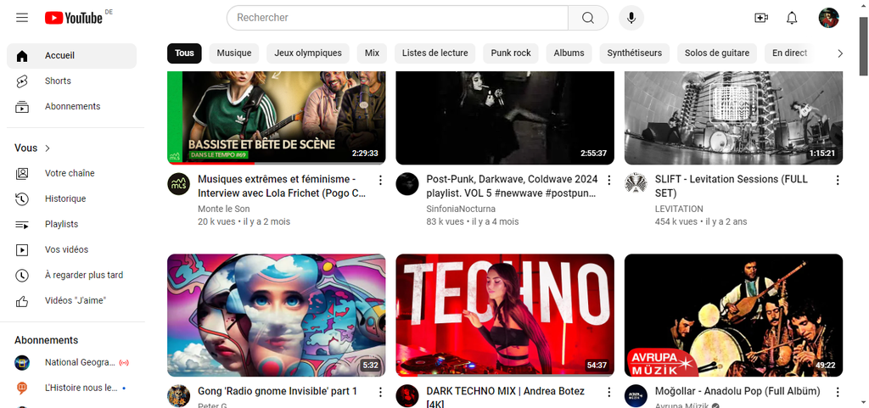Click the Abonnements icon in sidebar
This screenshot has height=408, width=869.
[x=22, y=107]
